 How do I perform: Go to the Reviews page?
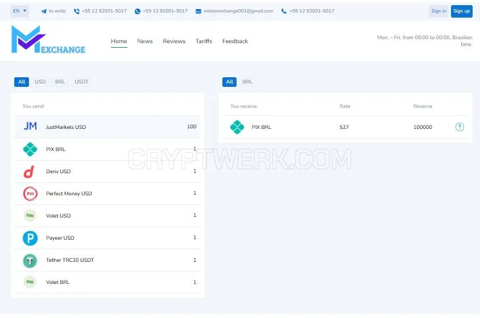coord(174,41)
